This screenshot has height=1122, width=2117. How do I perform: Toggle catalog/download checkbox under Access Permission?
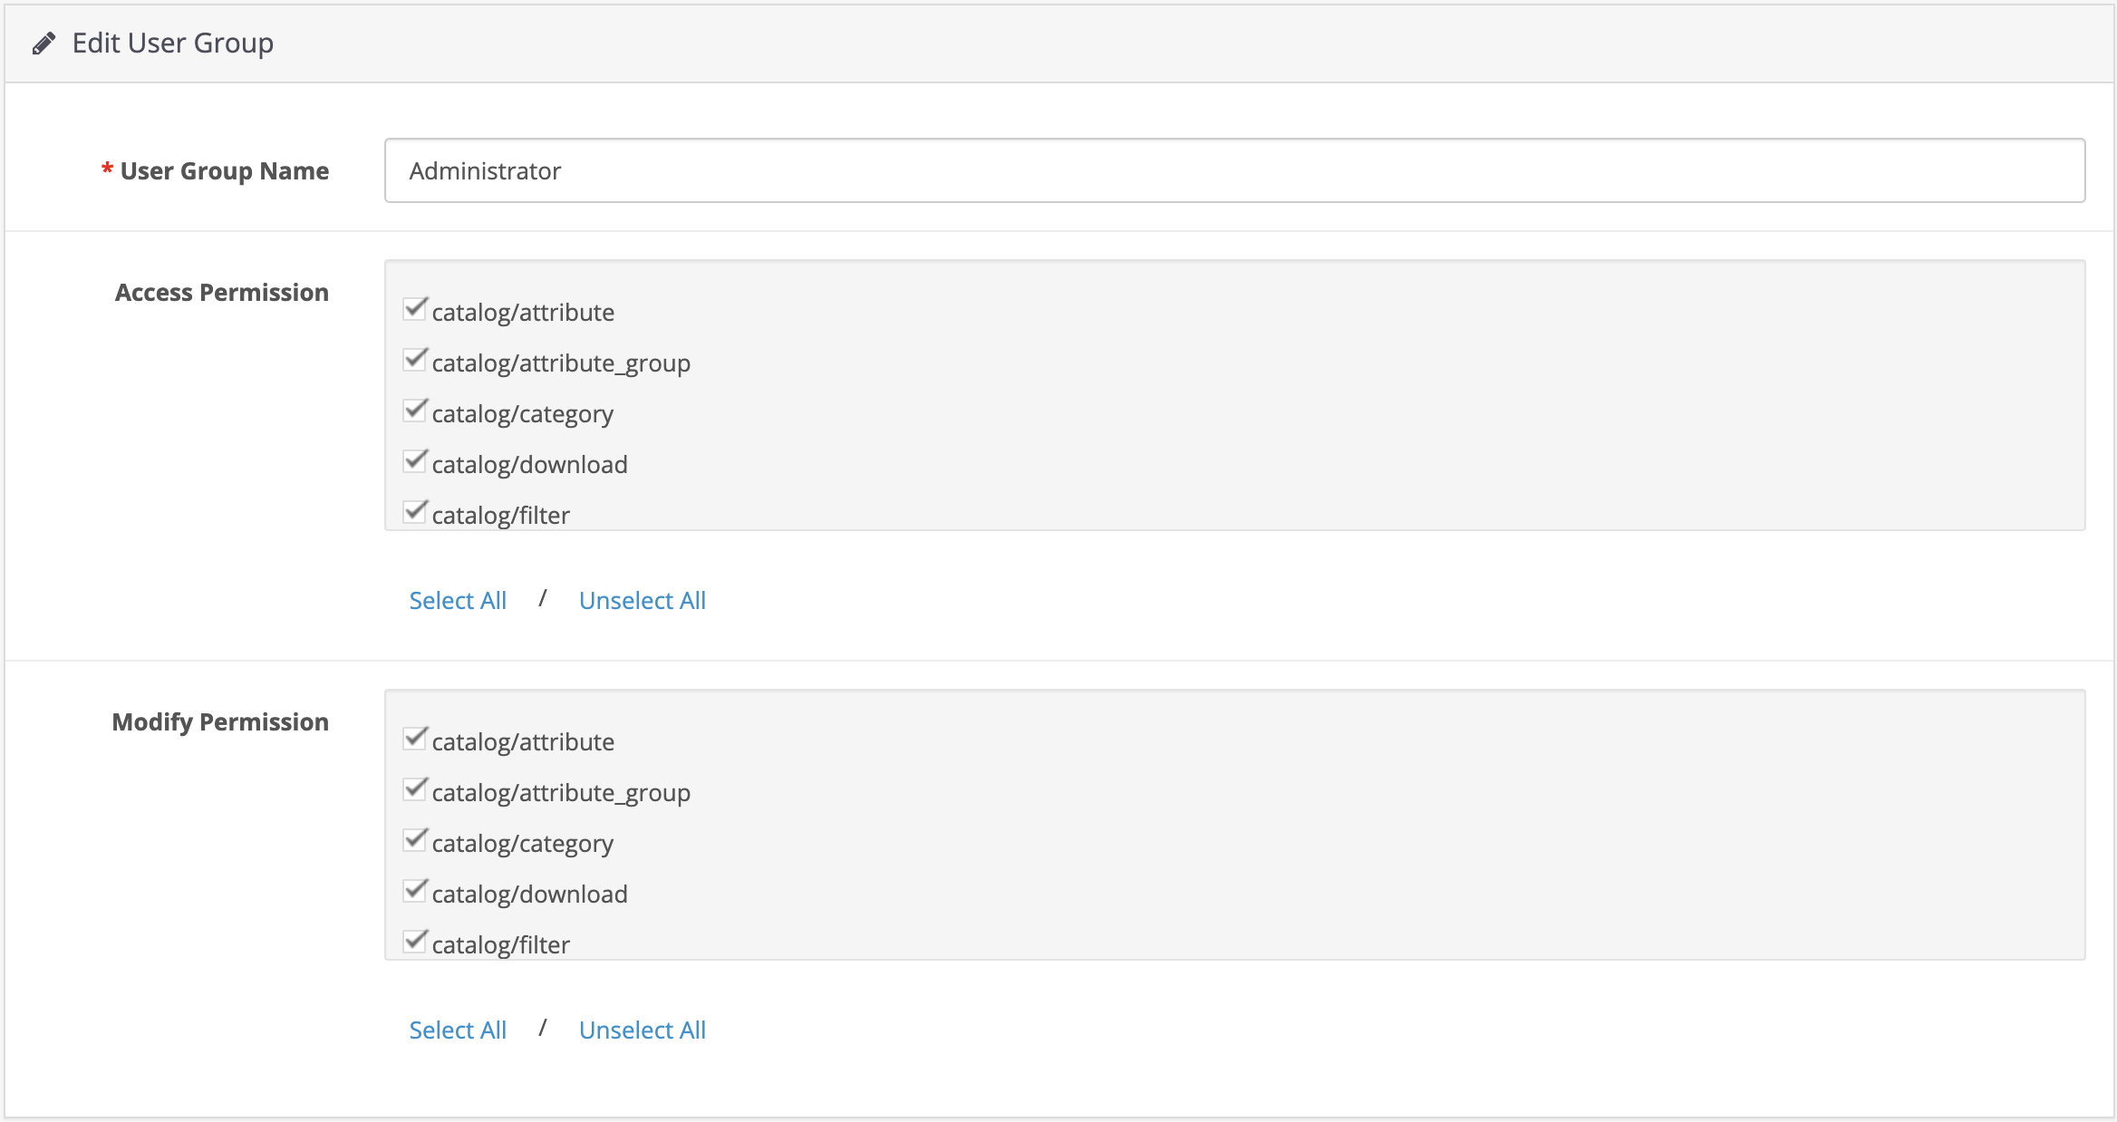(x=415, y=462)
